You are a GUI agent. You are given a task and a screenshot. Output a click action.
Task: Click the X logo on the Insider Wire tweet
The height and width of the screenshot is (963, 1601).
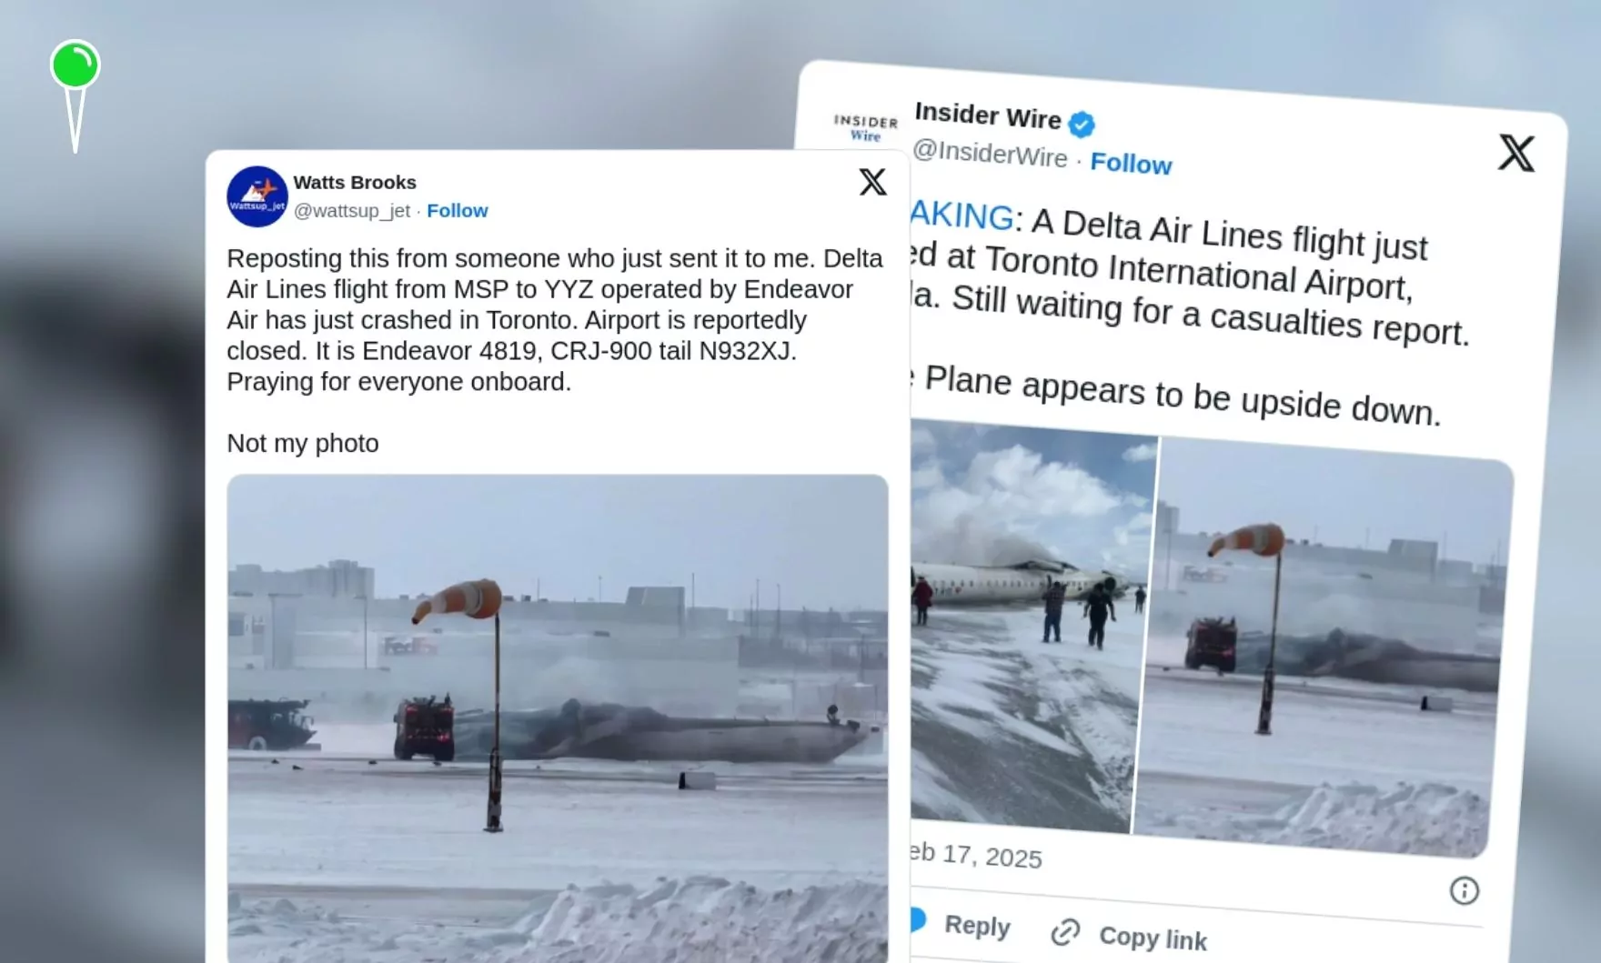pyautogui.click(x=1516, y=153)
